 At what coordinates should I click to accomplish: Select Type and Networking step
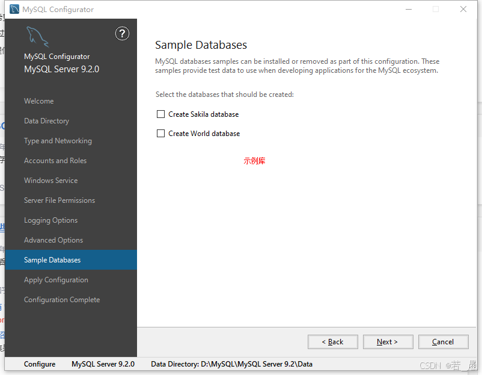[58, 141]
